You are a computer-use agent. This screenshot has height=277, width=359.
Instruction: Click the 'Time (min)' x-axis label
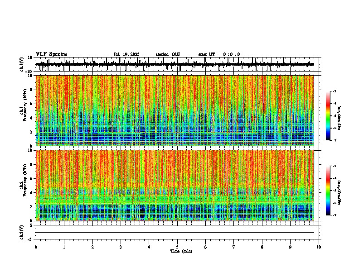pyautogui.click(x=181, y=251)
